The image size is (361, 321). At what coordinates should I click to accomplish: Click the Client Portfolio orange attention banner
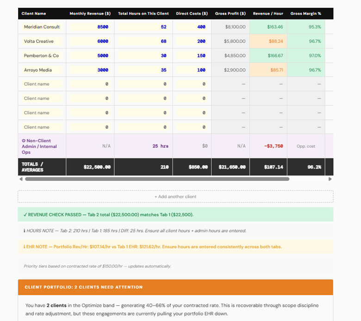175,287
